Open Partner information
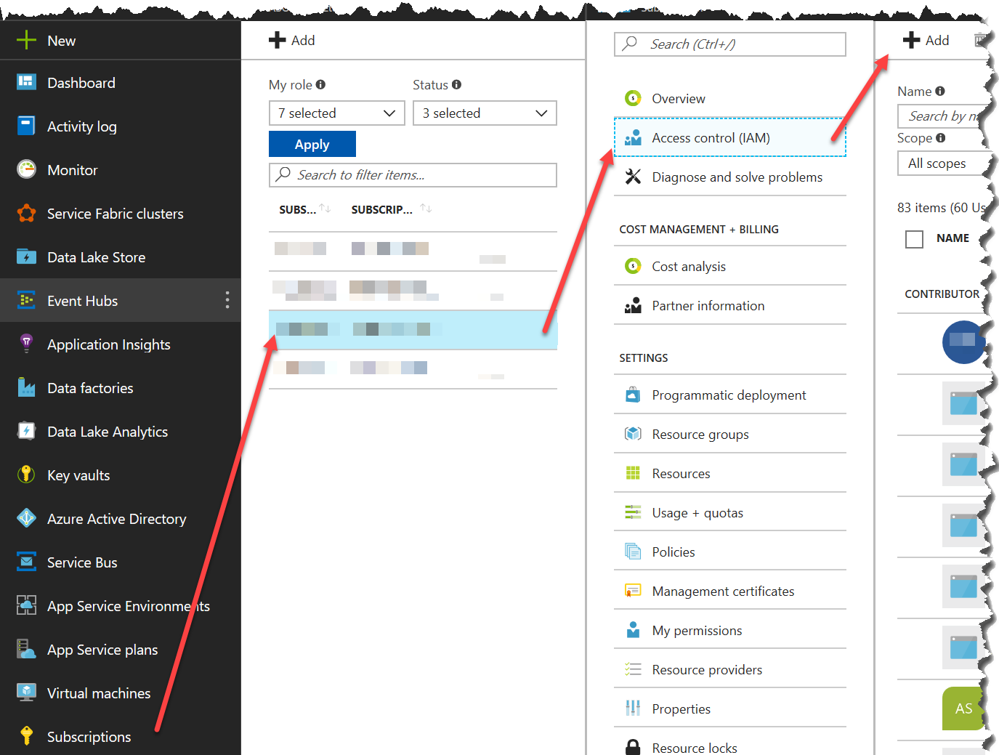This screenshot has width=999, height=755. (x=729, y=305)
